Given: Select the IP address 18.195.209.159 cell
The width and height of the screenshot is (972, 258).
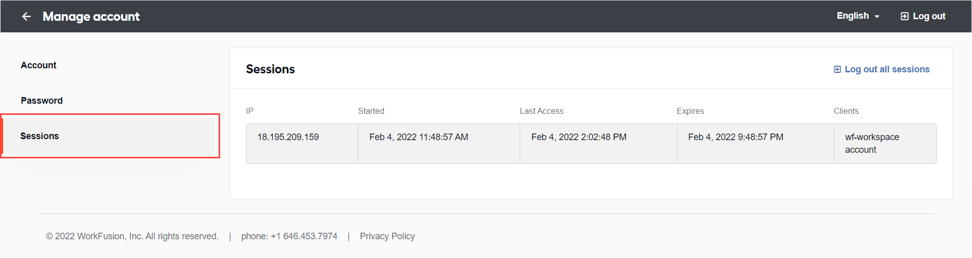Looking at the screenshot, I should click(x=302, y=144).
